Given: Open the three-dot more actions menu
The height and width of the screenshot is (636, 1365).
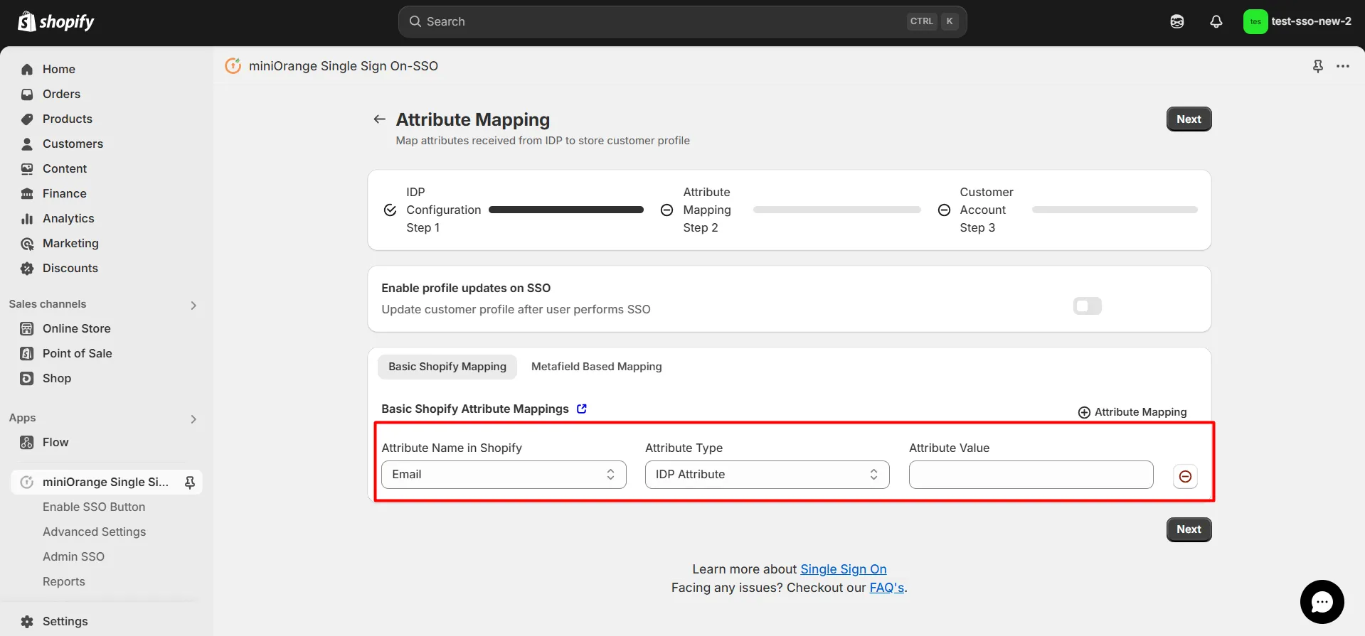Looking at the screenshot, I should (x=1343, y=66).
